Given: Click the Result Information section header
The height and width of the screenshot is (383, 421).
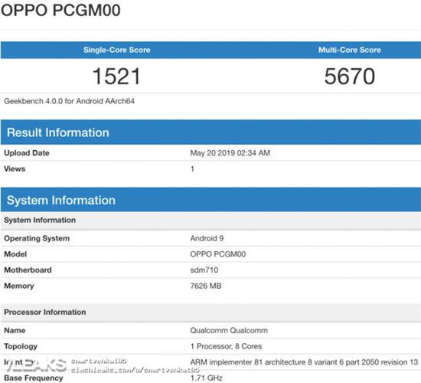Looking at the screenshot, I should click(x=210, y=133).
